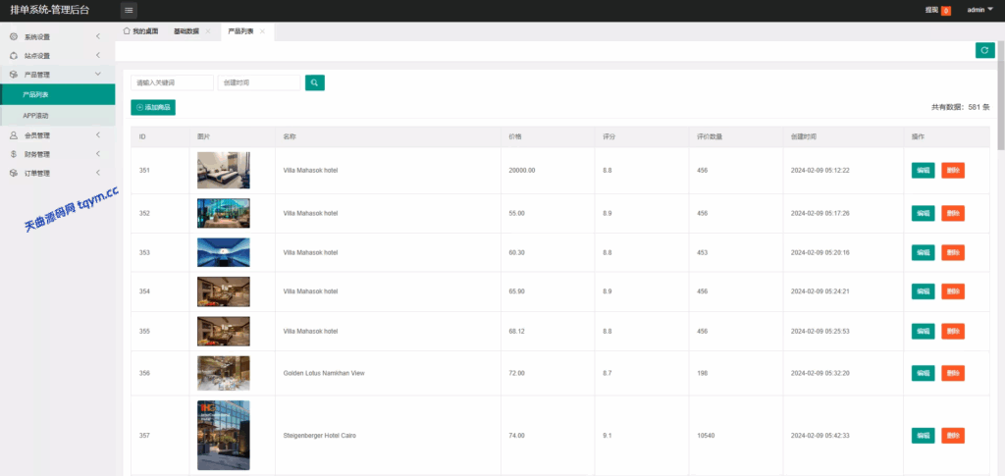Switch to the 基础数据 tab

(186, 31)
